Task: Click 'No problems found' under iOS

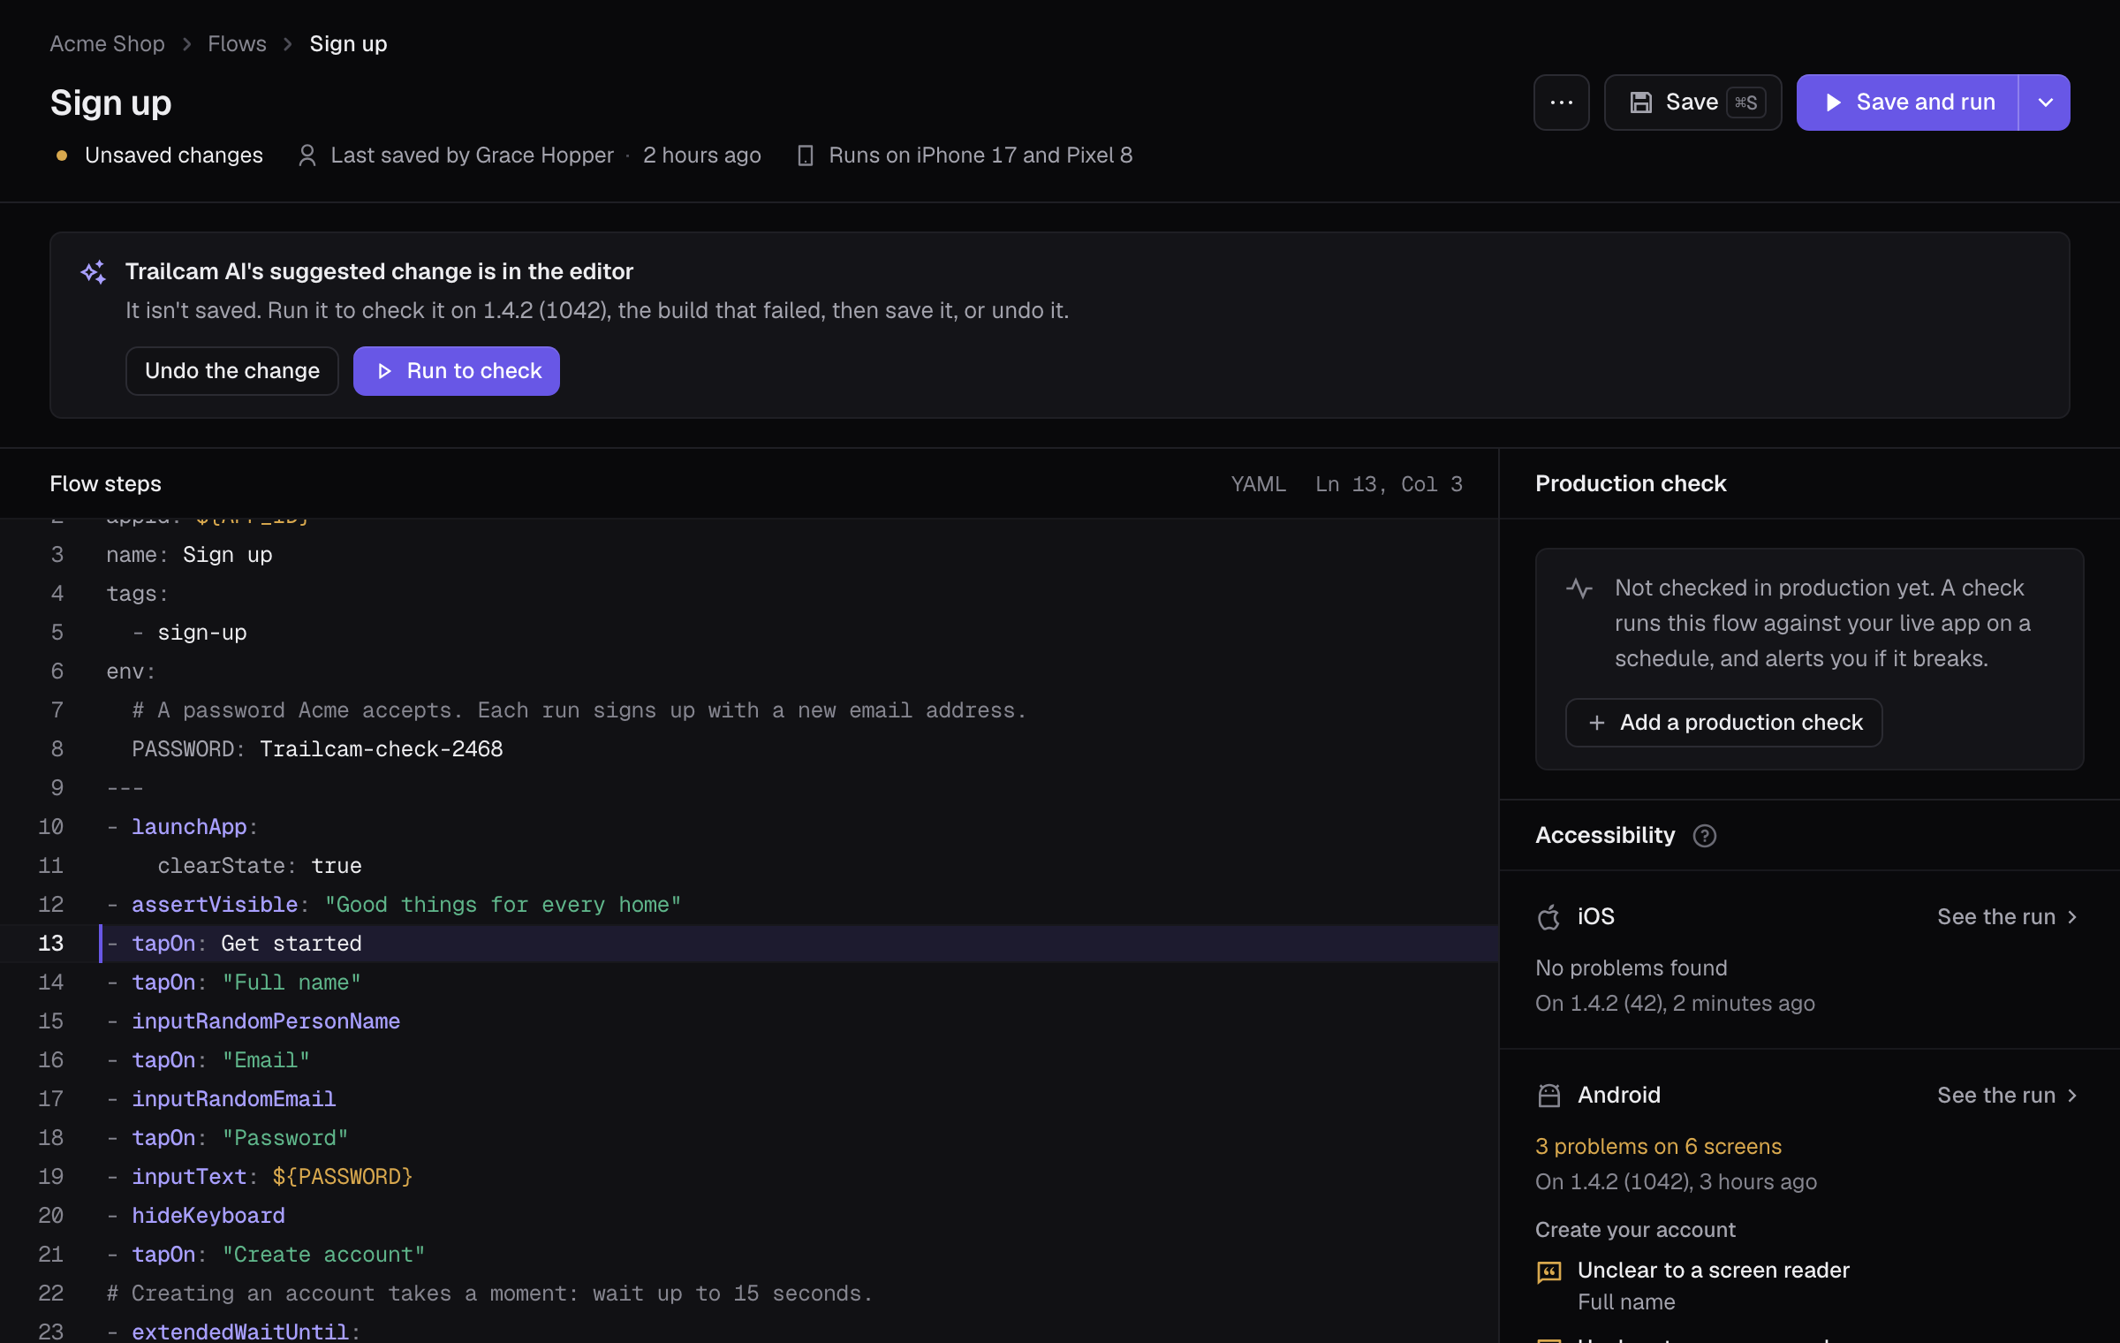Action: point(1631,968)
